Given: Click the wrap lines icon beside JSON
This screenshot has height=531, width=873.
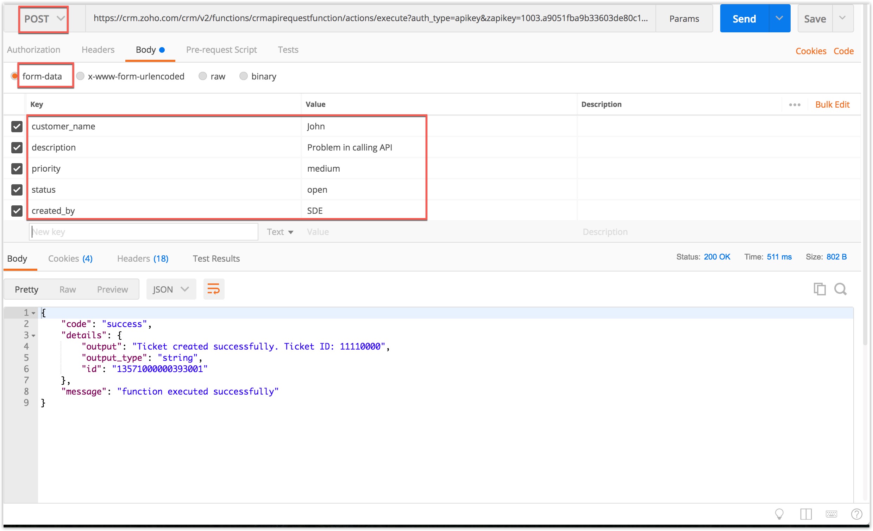Looking at the screenshot, I should [213, 289].
